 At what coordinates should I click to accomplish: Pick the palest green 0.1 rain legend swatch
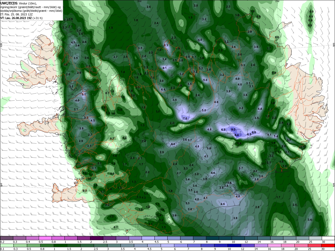coord(7,246)
